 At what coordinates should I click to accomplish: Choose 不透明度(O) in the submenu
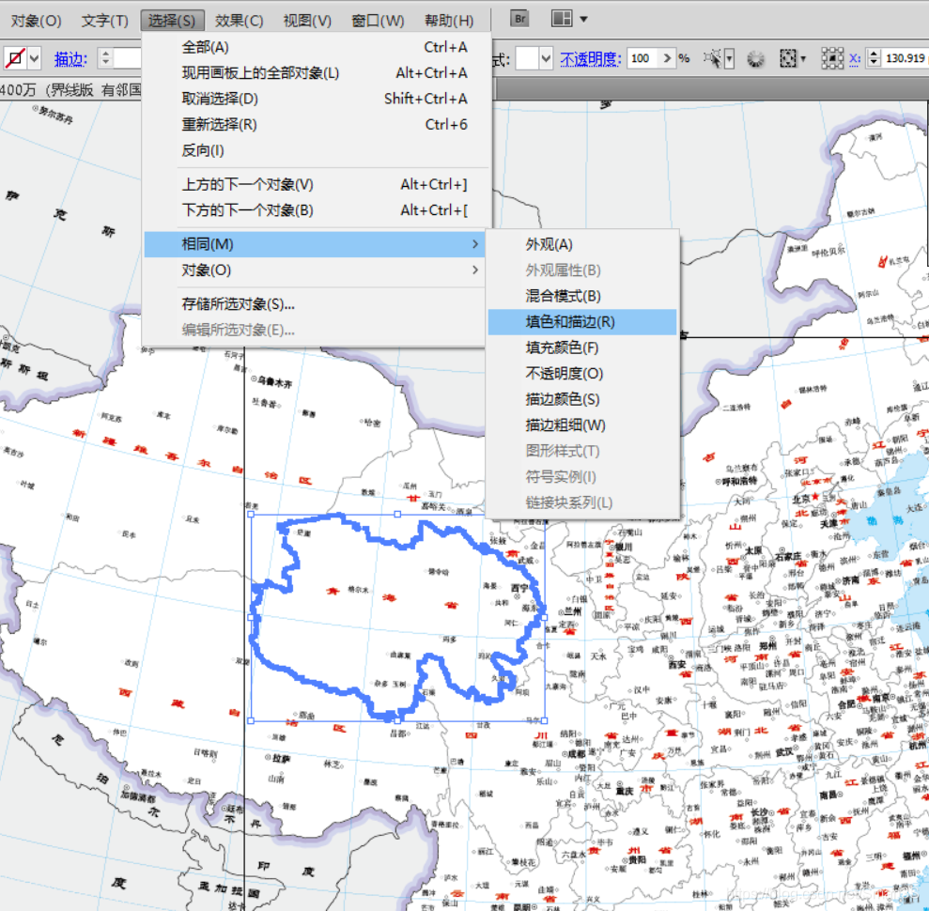click(582, 373)
